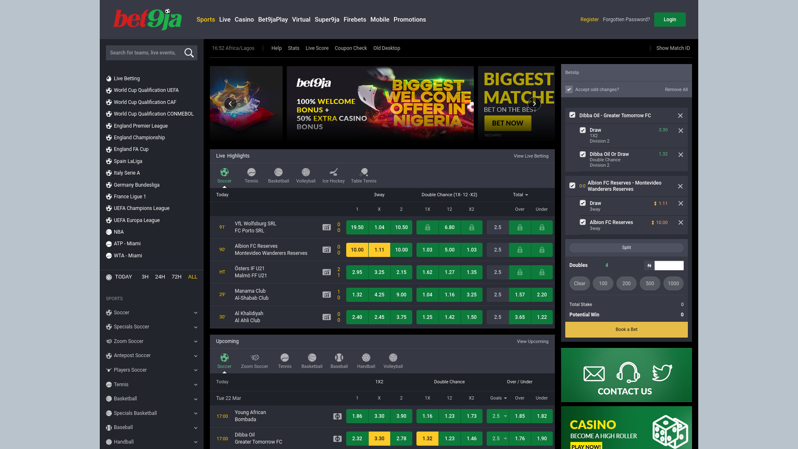Image resolution: width=798 pixels, height=449 pixels.
Task: Select Basketball icon in Live Highlights
Action: pyautogui.click(x=278, y=172)
